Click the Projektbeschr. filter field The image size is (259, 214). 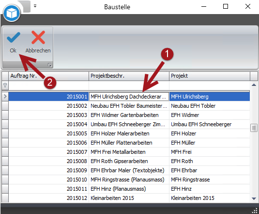[129, 85]
